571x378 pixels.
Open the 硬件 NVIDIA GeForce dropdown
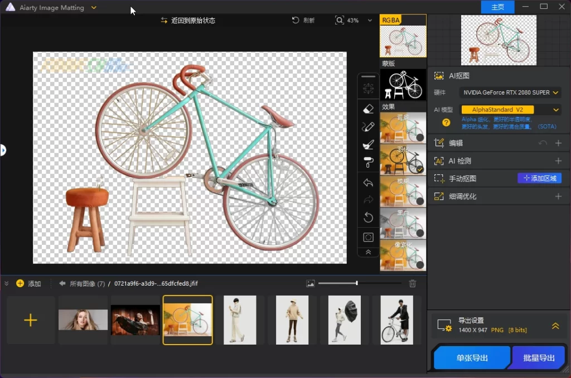point(510,92)
